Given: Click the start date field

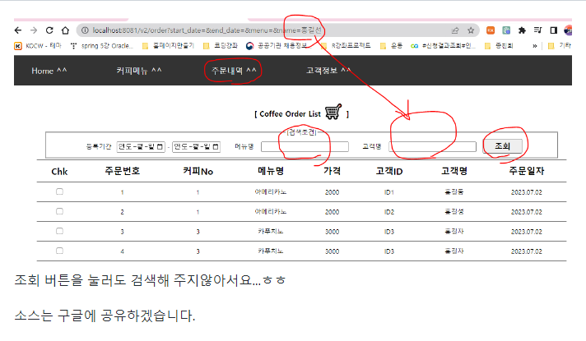Looking at the screenshot, I should point(141,146).
